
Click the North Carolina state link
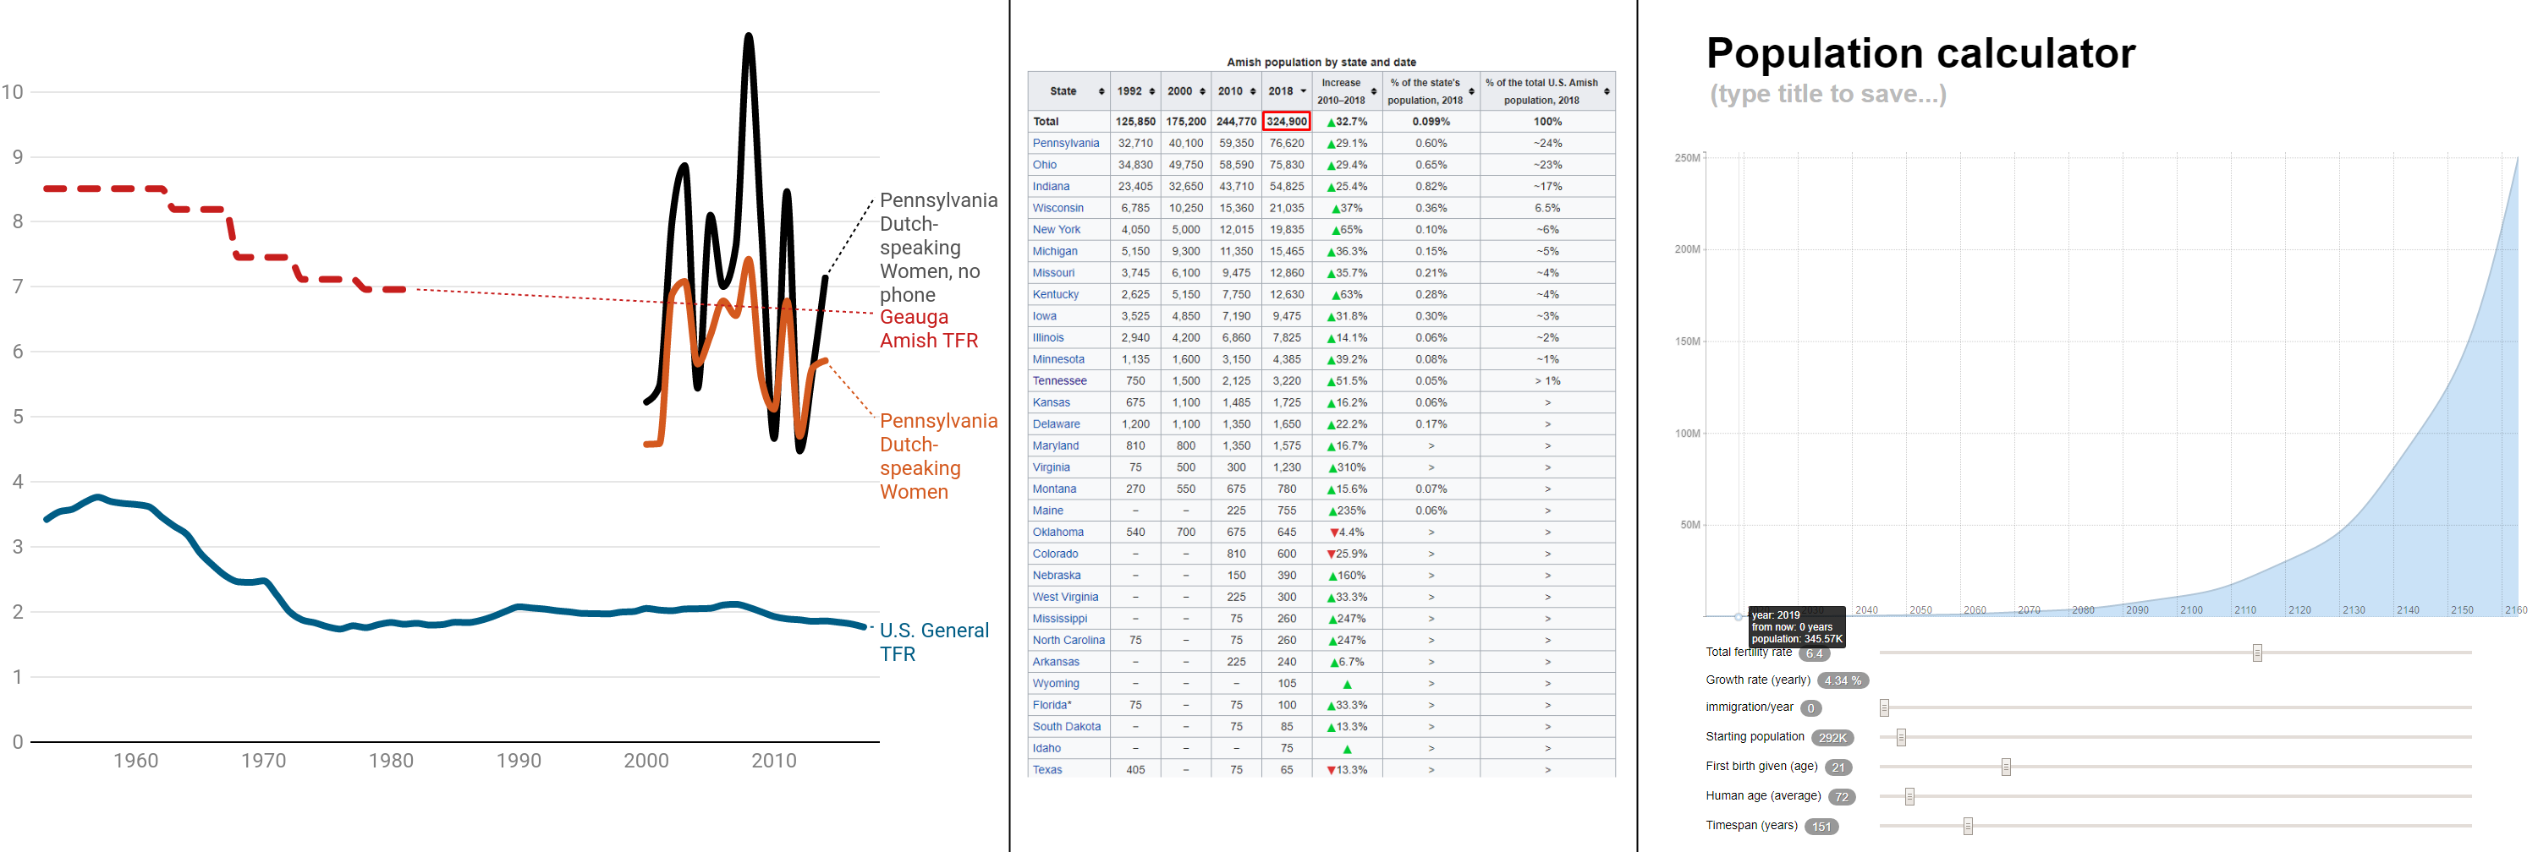point(1068,641)
